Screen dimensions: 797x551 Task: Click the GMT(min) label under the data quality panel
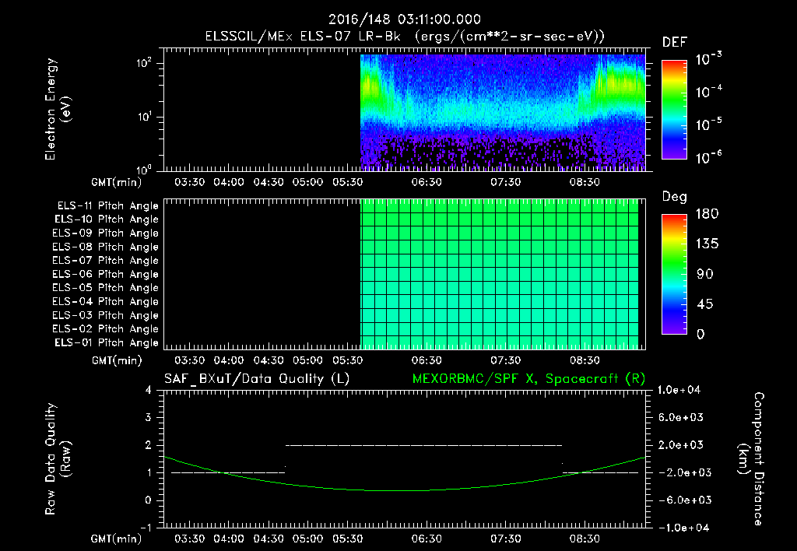117,539
